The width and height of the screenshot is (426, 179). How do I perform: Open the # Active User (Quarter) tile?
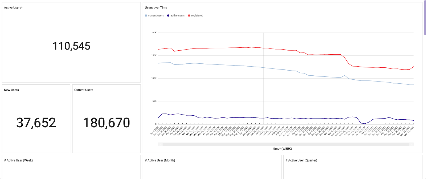[x=301, y=161]
